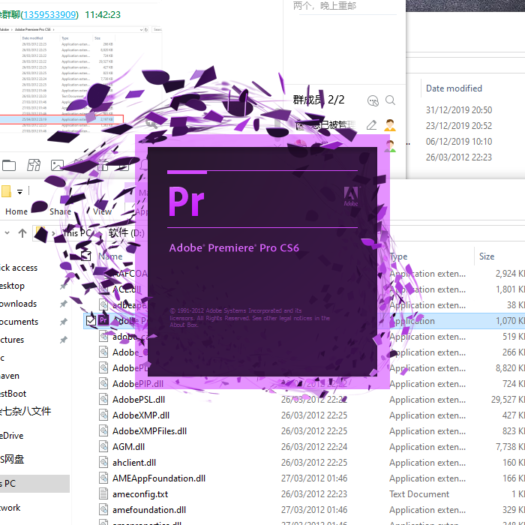525x525 pixels.
Task: Open the screenshot thumbnail in the chat message
Action: pos(81,80)
